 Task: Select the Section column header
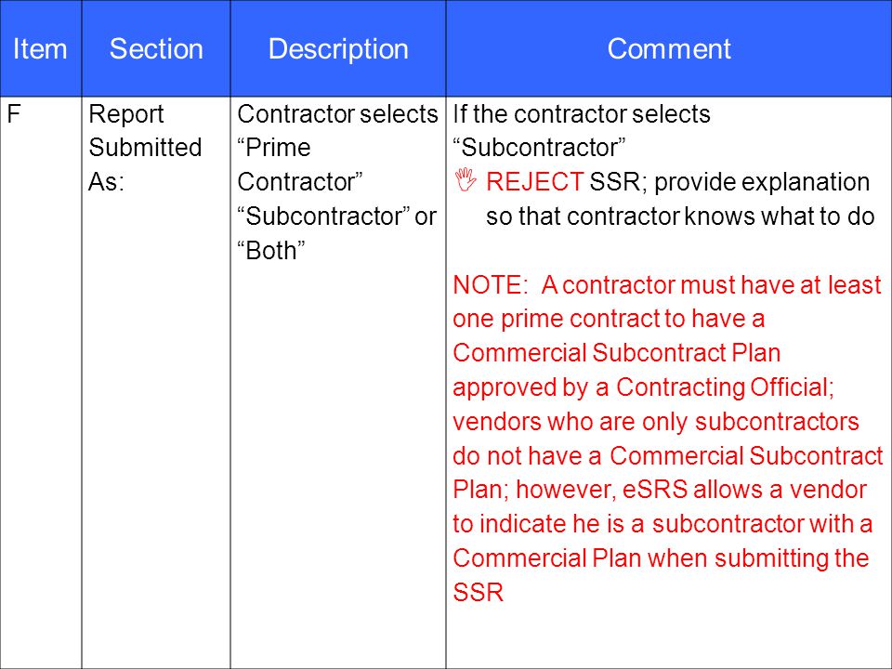click(156, 48)
